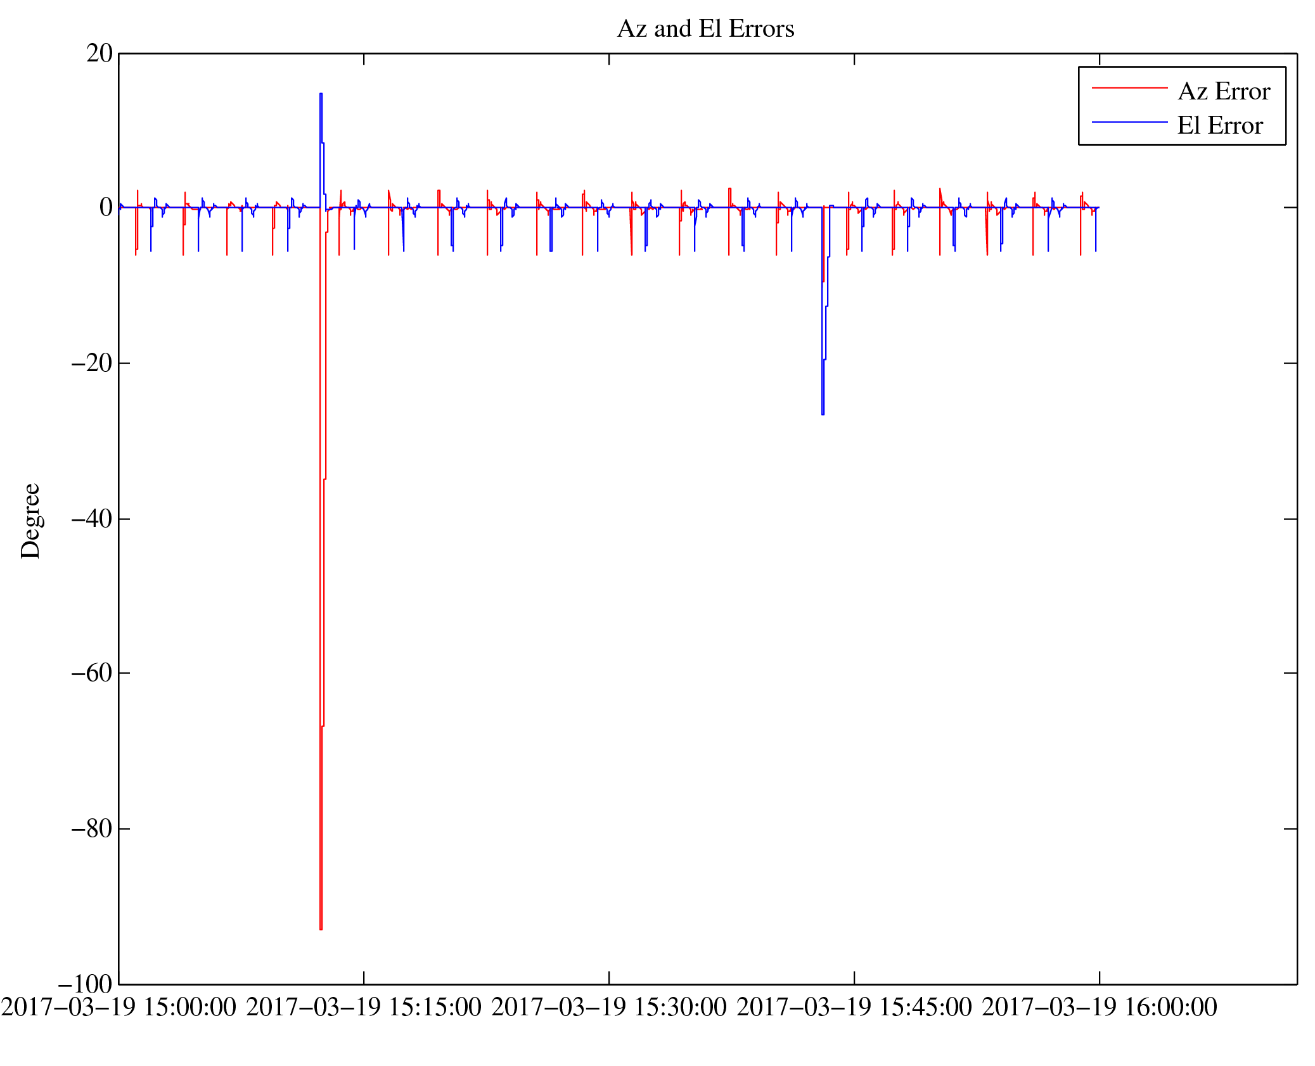
Task: Click the 'Az and El Errors' chart title
Action: point(705,29)
